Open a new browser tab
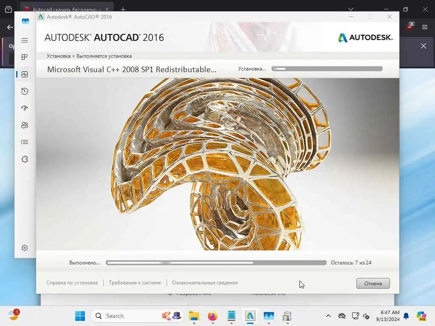This screenshot has width=435, height=326. [123, 9]
